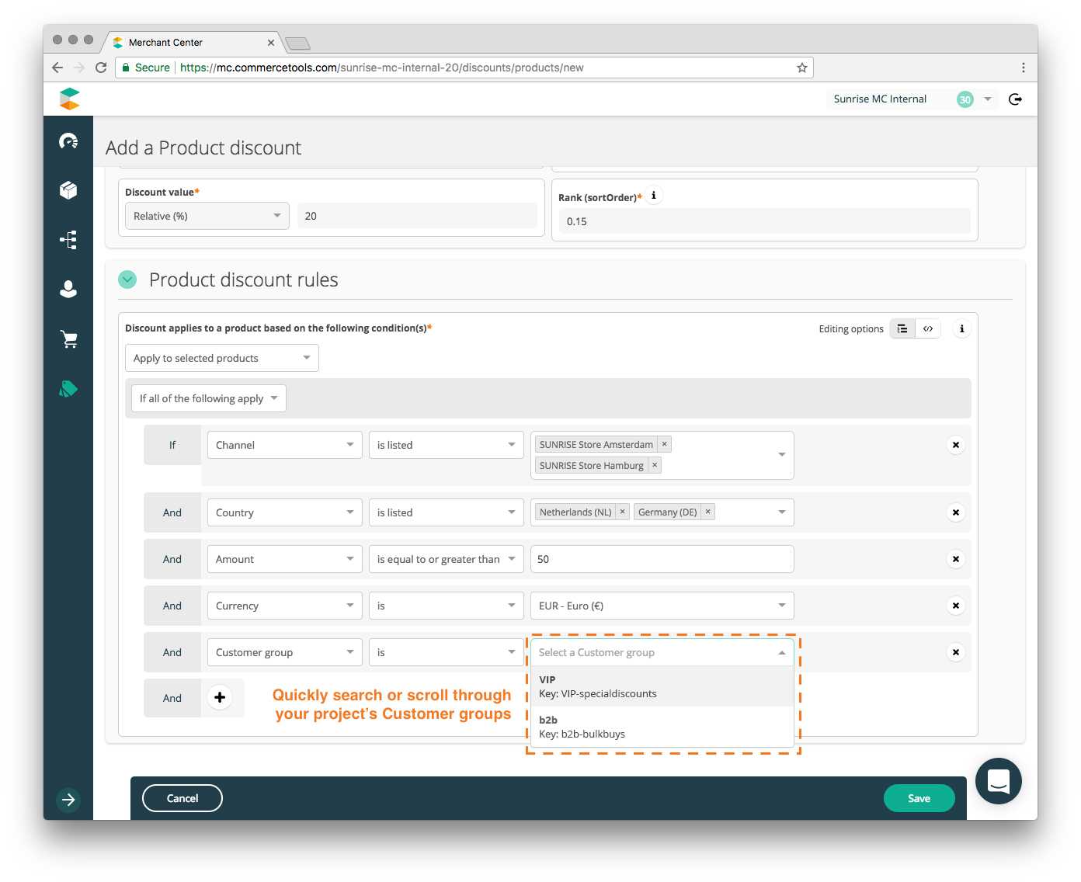Click the Amount value input field
The width and height of the screenshot is (1081, 882).
point(662,559)
